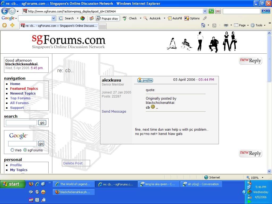Click the Print toolbar icon

pyautogui.click(x=226, y=25)
